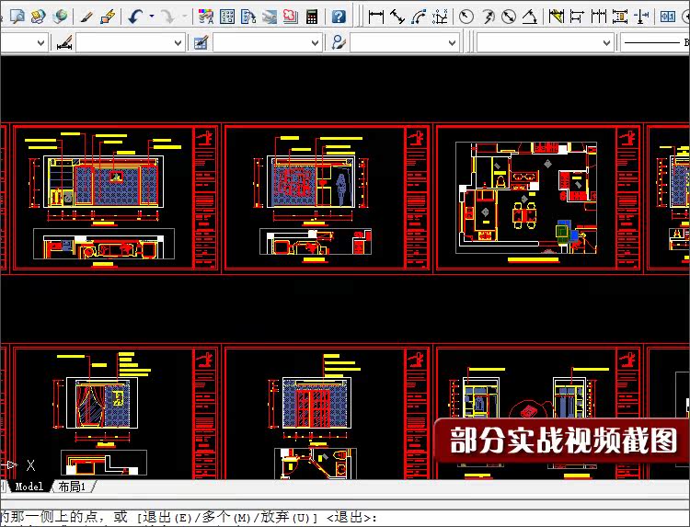Viewport: 690px width, 527px height.
Task: Click the Undo arrow
Action: click(x=135, y=17)
